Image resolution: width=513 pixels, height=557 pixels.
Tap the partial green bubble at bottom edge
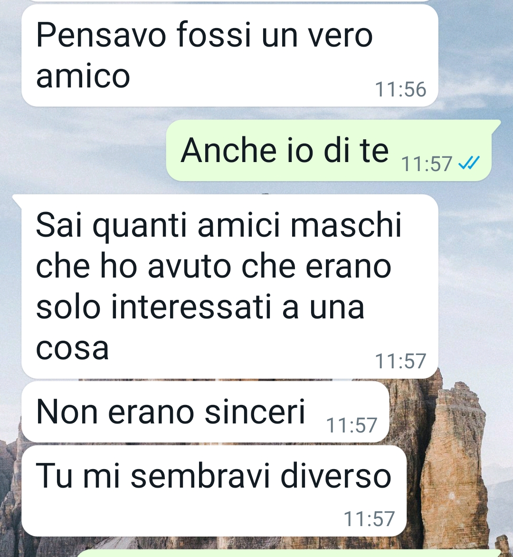pos(289,554)
